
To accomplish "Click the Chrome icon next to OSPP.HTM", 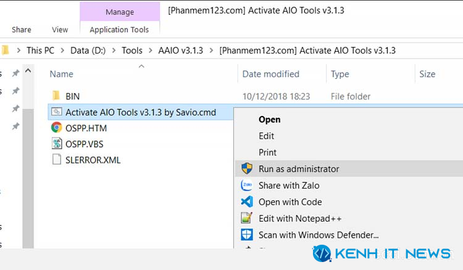I will 56,128.
